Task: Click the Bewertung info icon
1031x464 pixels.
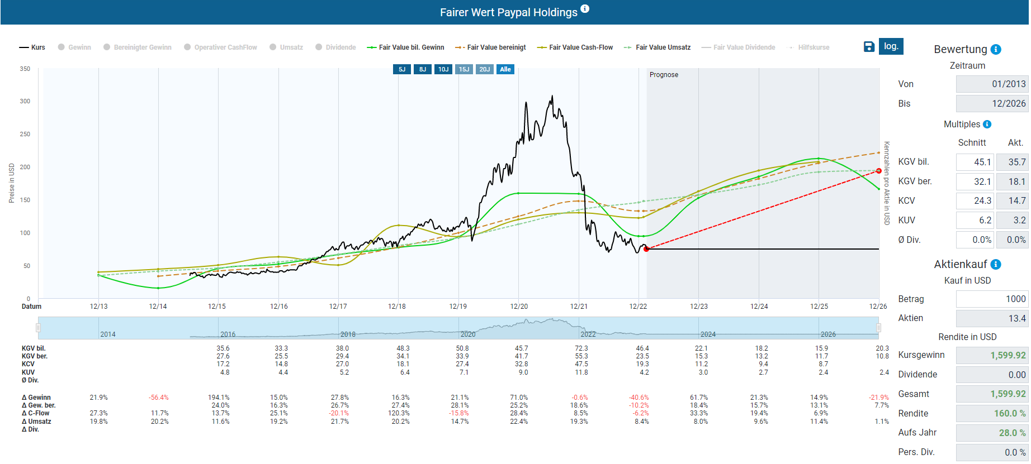Action: click(996, 50)
